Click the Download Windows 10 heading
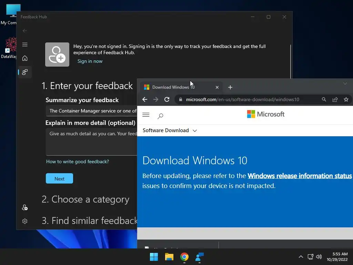Image resolution: width=353 pixels, height=265 pixels. (x=195, y=160)
